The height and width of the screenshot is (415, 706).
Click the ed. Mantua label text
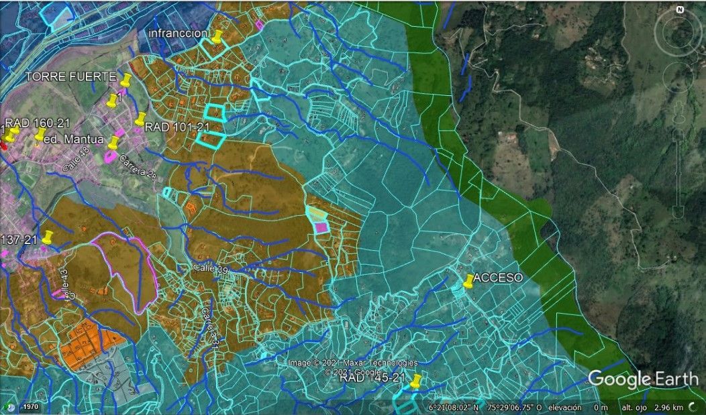(x=74, y=139)
